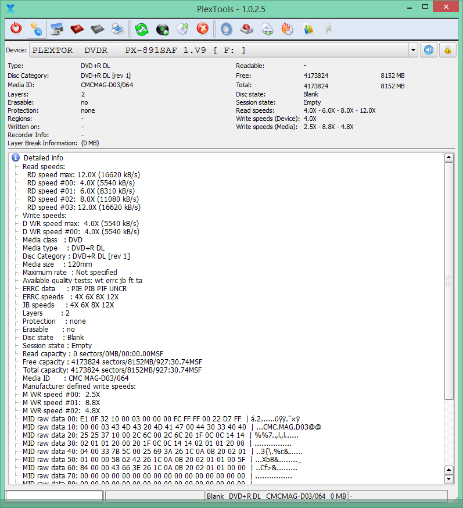Select 'Media ID : CMC MAG-D03/064' tree row
Viewport: 463px width, 508px height.
coord(76,378)
